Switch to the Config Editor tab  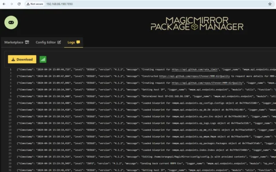click(48, 42)
